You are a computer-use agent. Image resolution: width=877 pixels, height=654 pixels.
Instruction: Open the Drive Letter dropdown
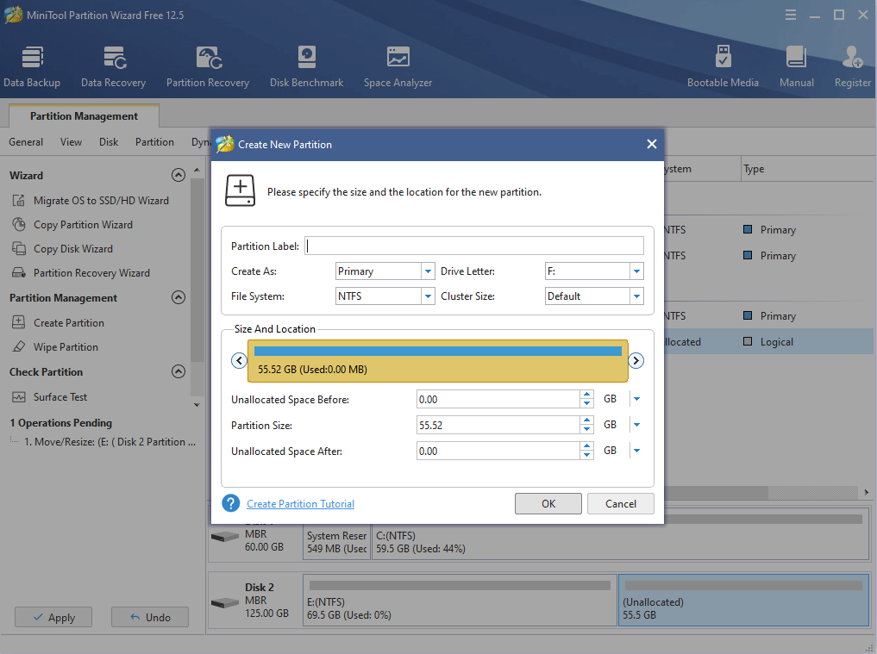(636, 271)
